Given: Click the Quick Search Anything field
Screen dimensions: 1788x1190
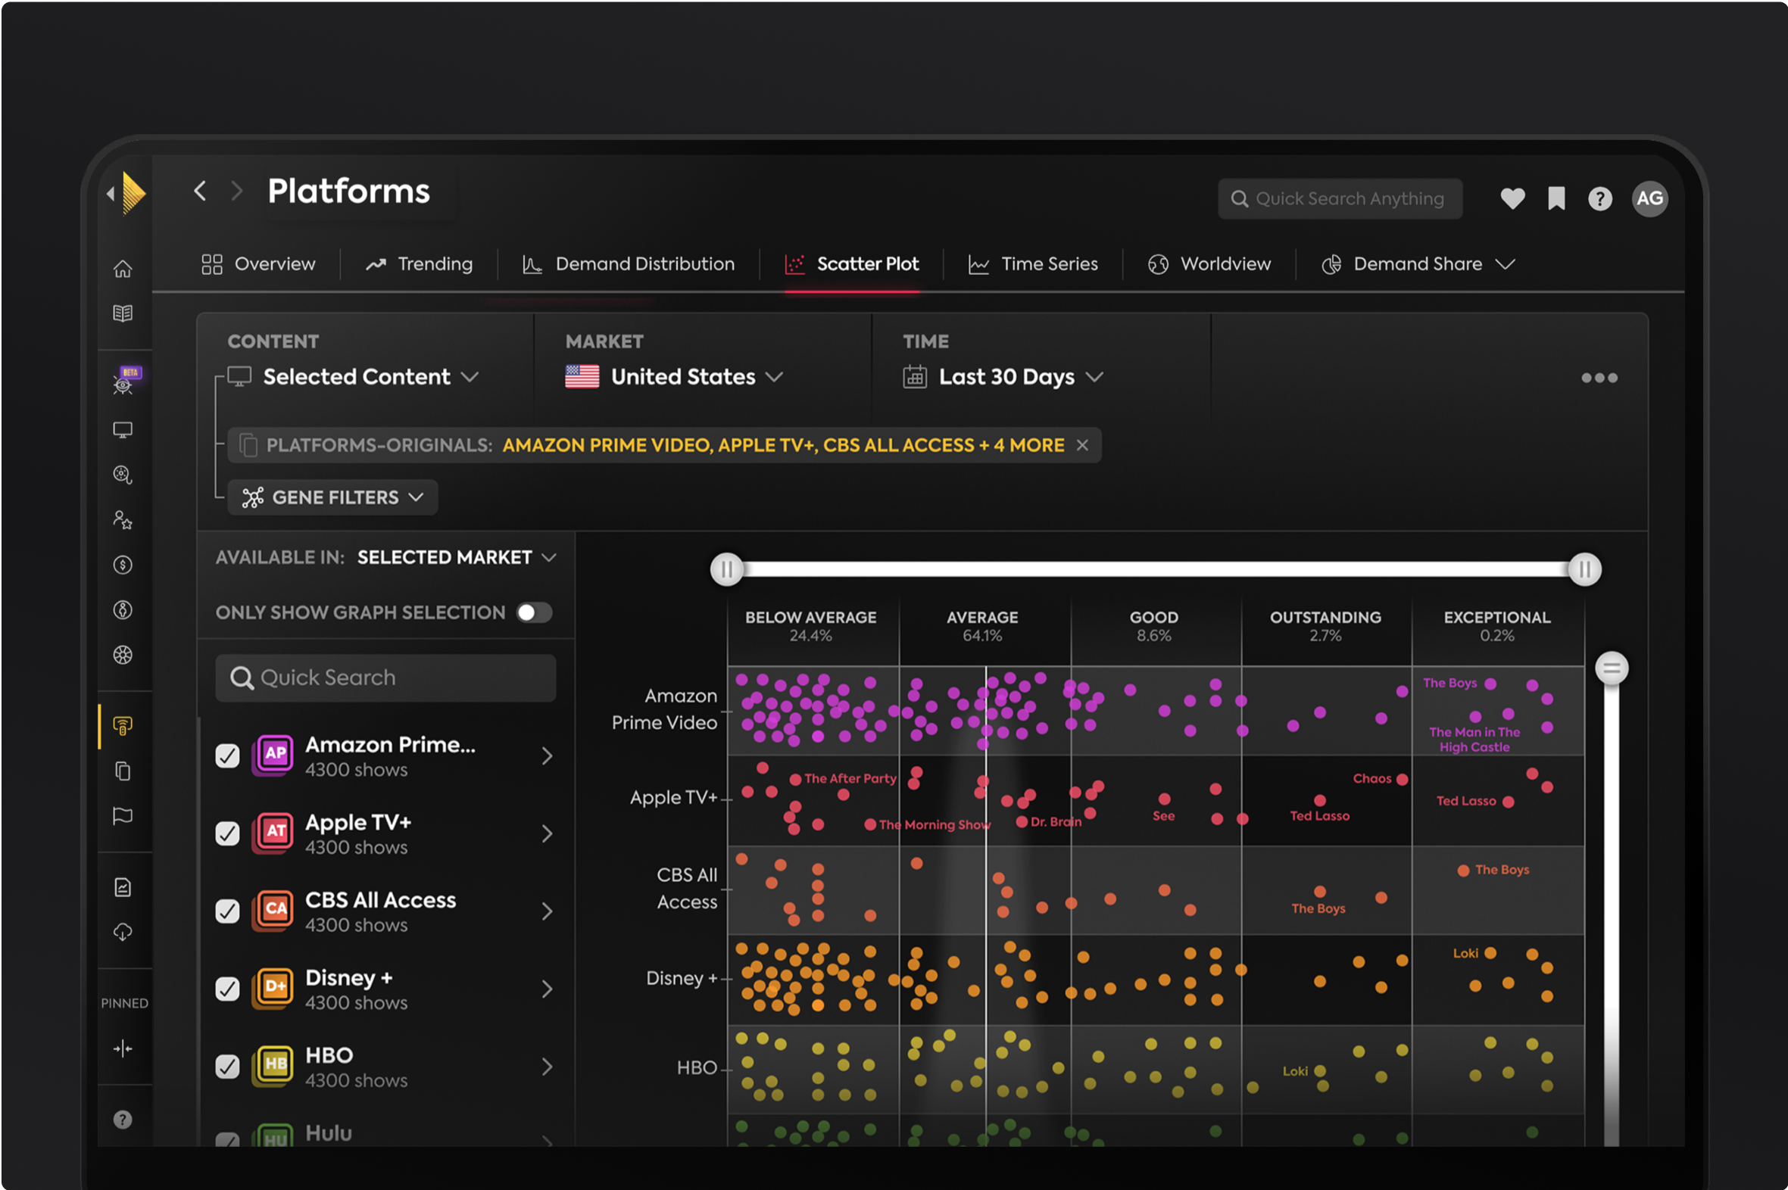Looking at the screenshot, I should (1340, 199).
